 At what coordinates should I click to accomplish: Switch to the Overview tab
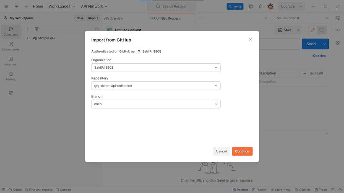coord(114,18)
